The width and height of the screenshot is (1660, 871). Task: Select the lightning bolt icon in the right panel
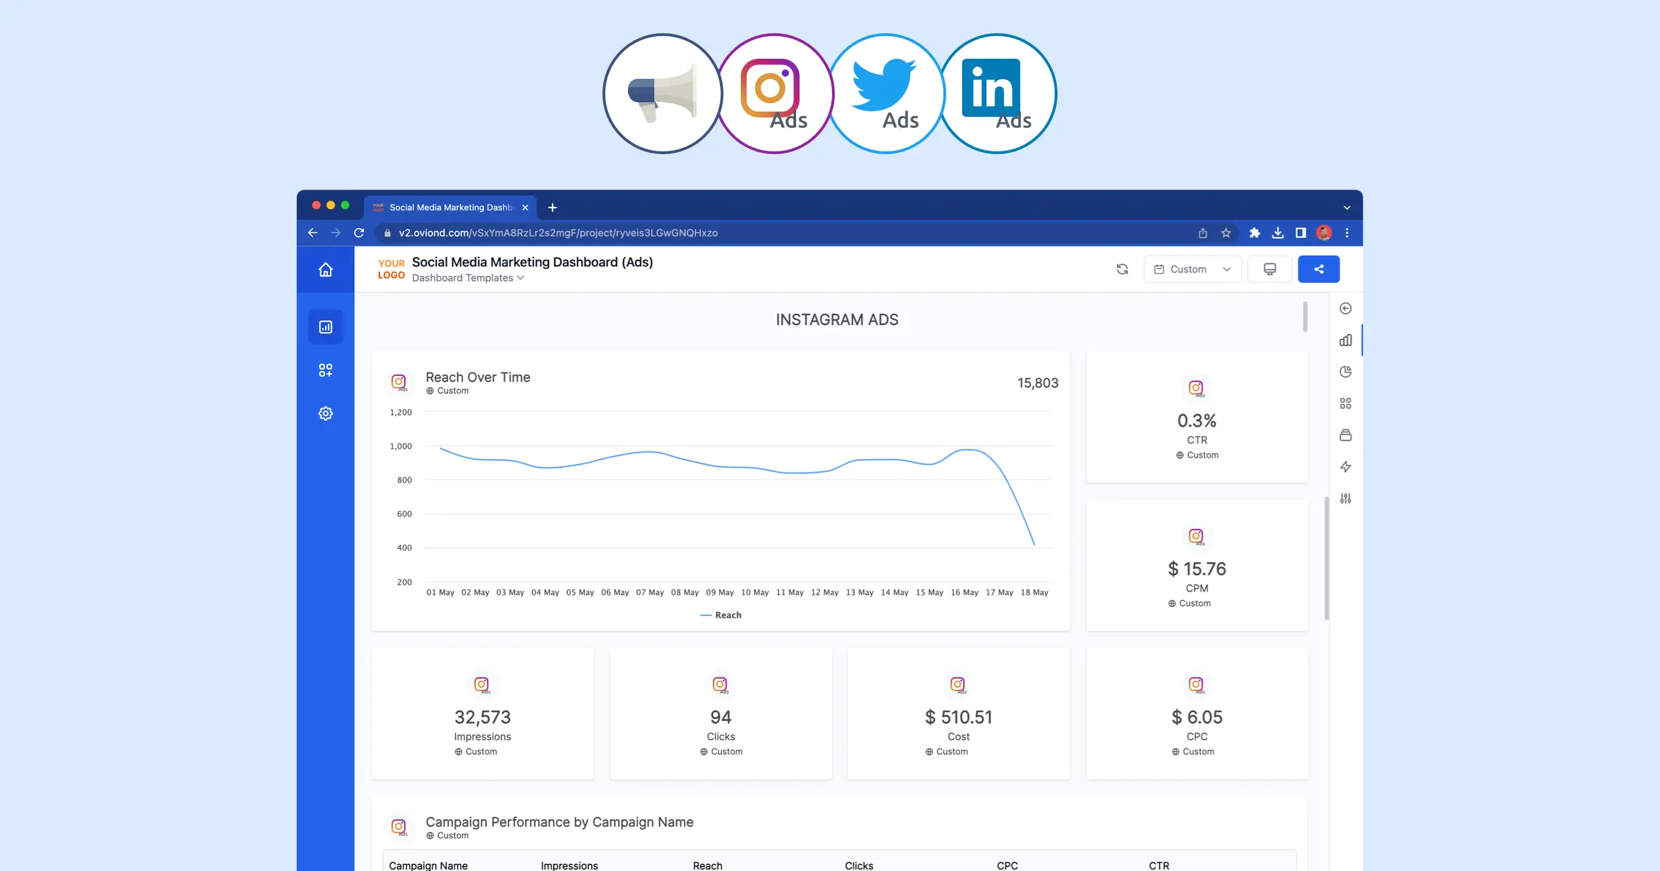[1345, 467]
